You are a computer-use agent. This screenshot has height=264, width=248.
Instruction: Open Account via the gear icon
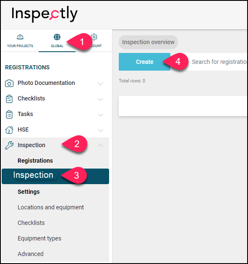[94, 37]
